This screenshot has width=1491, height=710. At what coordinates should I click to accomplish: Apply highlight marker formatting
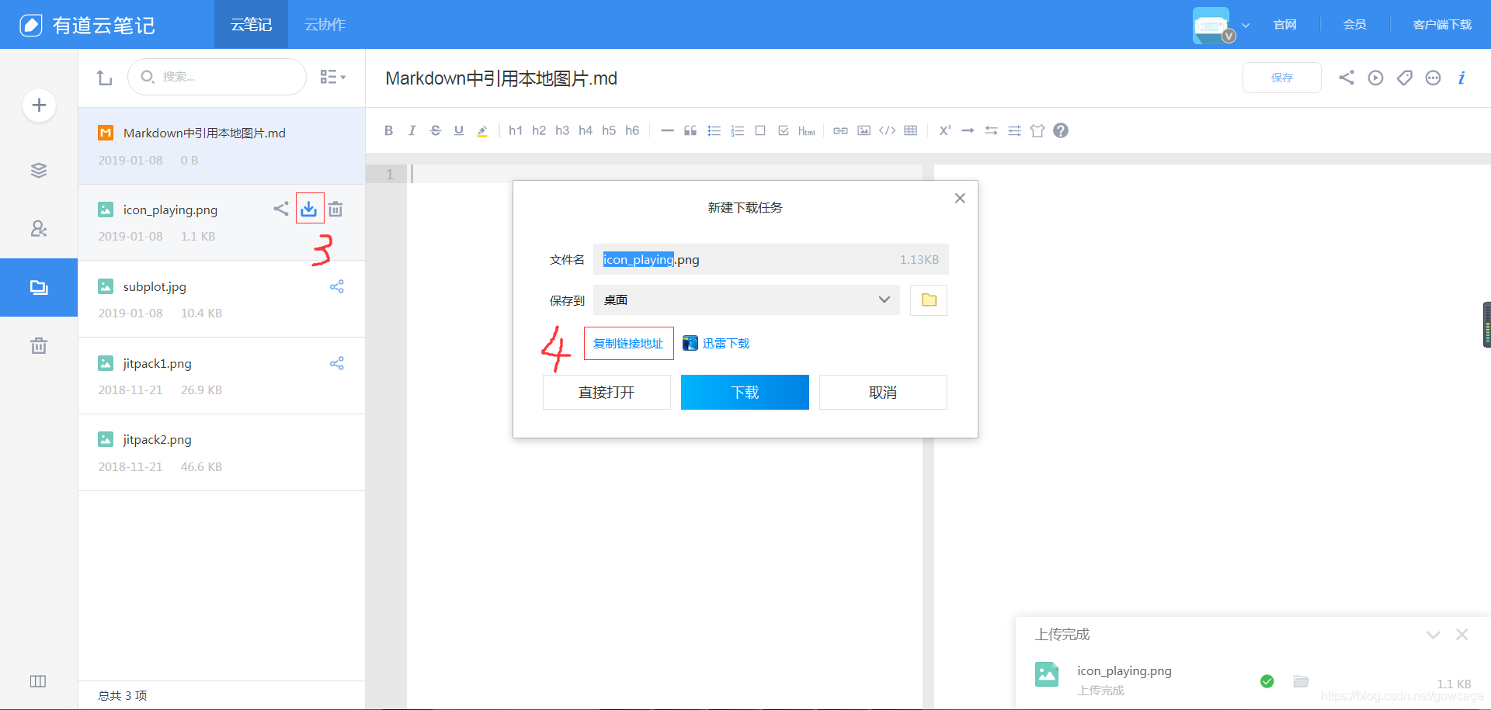[x=481, y=130]
